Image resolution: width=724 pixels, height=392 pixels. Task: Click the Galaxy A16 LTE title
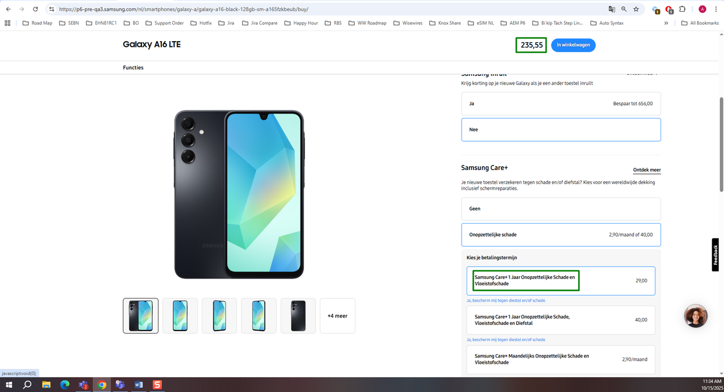tap(152, 45)
